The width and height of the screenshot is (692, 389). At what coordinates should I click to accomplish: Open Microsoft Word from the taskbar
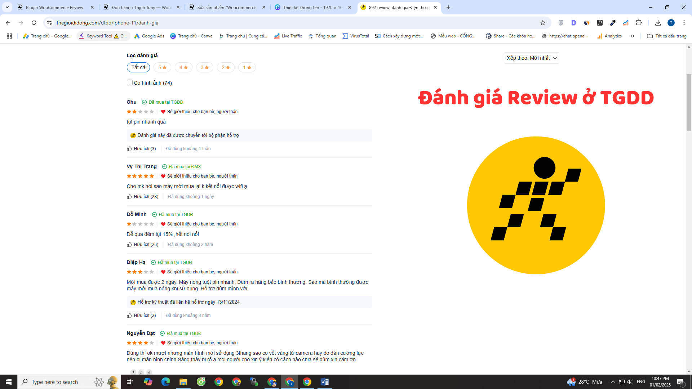[x=324, y=382]
